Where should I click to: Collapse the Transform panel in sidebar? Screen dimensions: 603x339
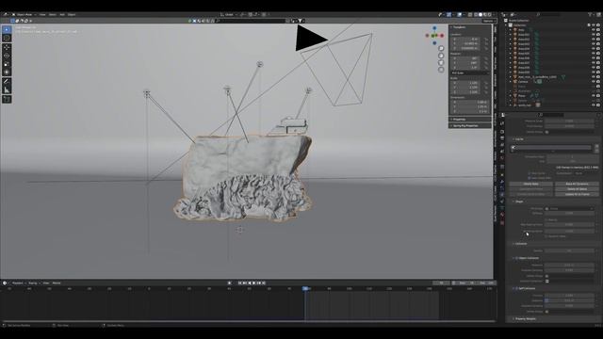tap(460, 27)
